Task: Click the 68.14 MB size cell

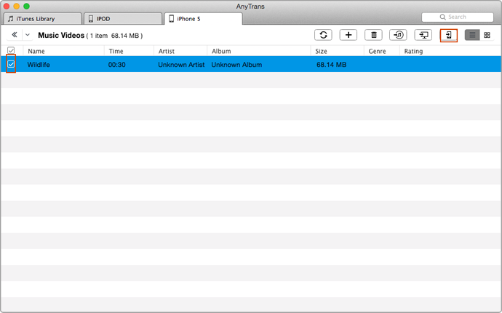Action: (x=331, y=64)
